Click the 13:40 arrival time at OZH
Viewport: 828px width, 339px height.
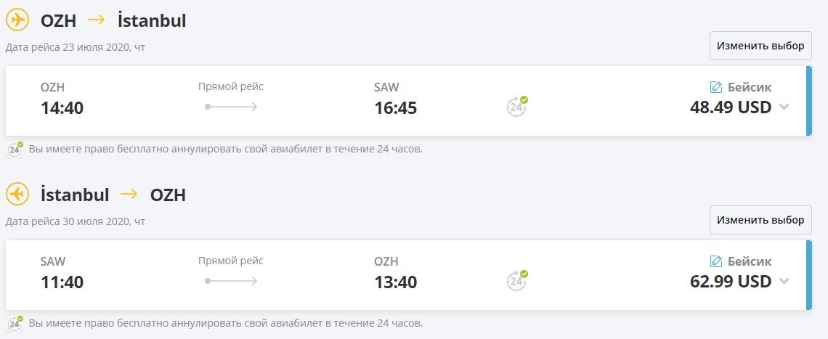[x=395, y=282]
